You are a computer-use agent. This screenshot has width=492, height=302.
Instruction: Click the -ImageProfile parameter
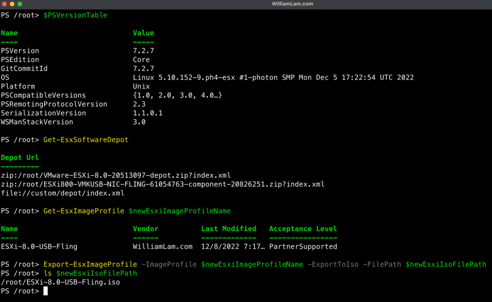[169, 265]
